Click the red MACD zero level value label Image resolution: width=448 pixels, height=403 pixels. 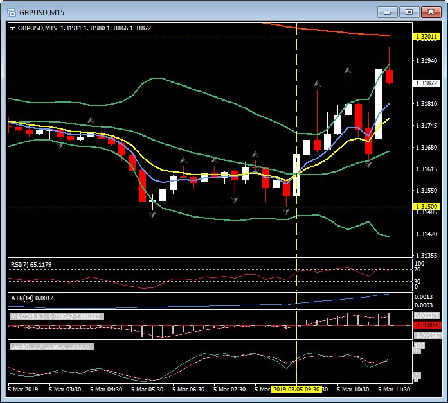coord(426,325)
